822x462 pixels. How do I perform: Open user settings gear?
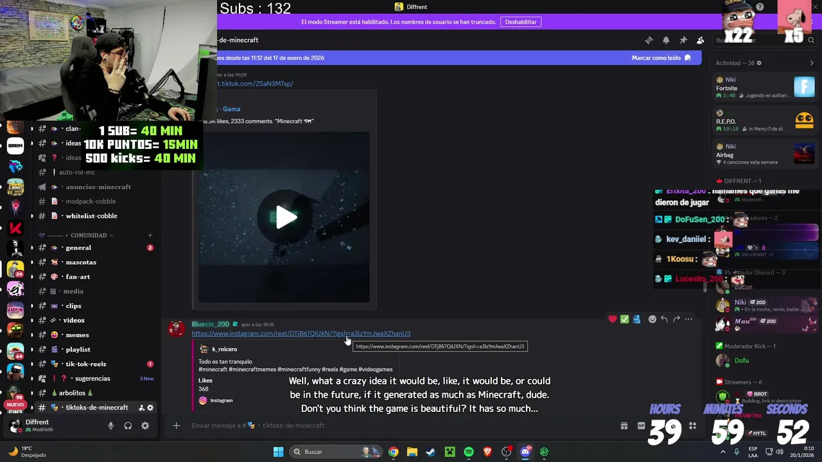point(145,425)
